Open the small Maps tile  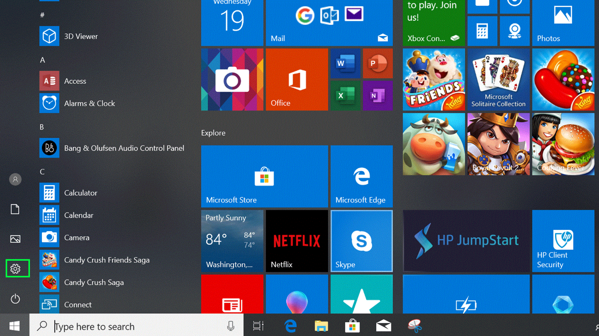click(x=515, y=31)
